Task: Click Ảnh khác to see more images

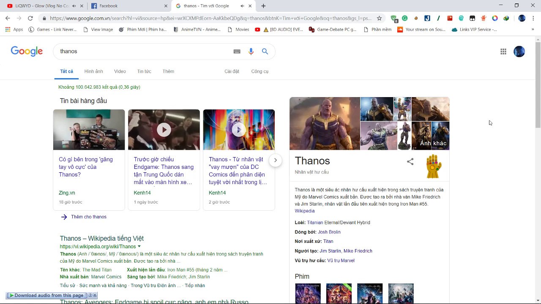Action: (x=433, y=143)
